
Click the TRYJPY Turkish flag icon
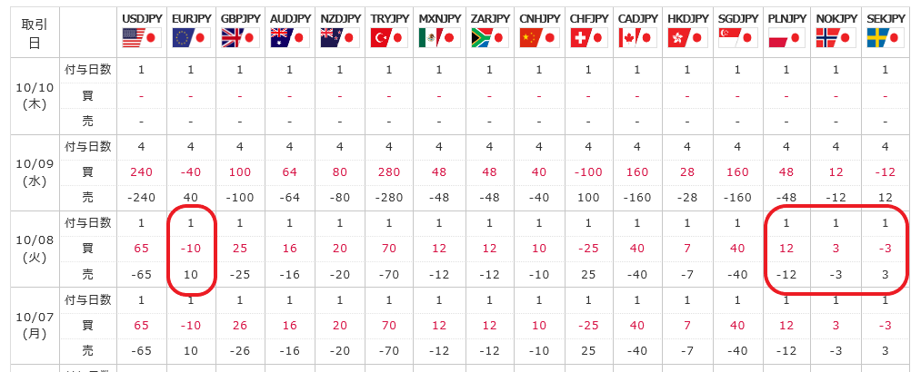coord(389,38)
